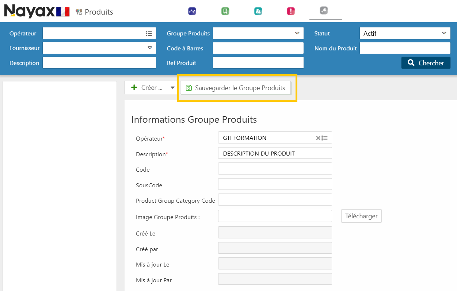Expand the Groupe Produits filter dropdown

click(x=297, y=33)
